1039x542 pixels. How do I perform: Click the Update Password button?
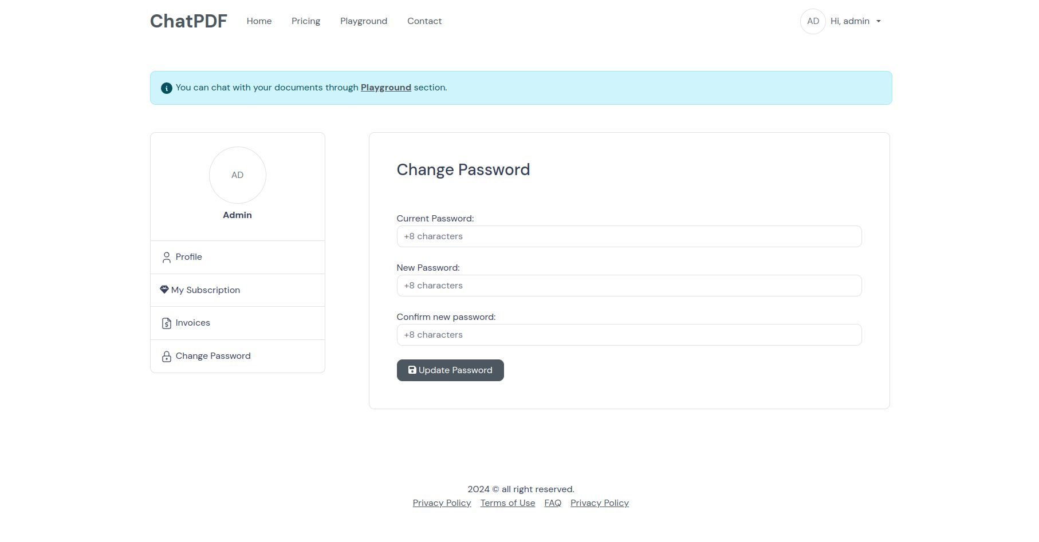[450, 370]
